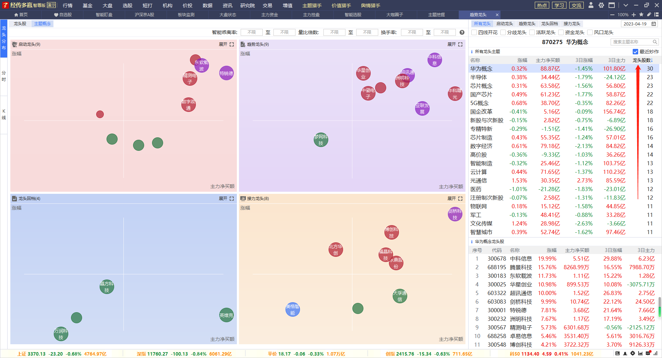Click the pencil edit icon in tab bar
This screenshot has height=358, width=662.
click(x=649, y=14)
